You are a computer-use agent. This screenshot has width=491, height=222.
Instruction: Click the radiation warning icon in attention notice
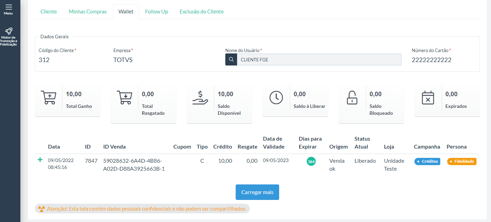(41, 209)
